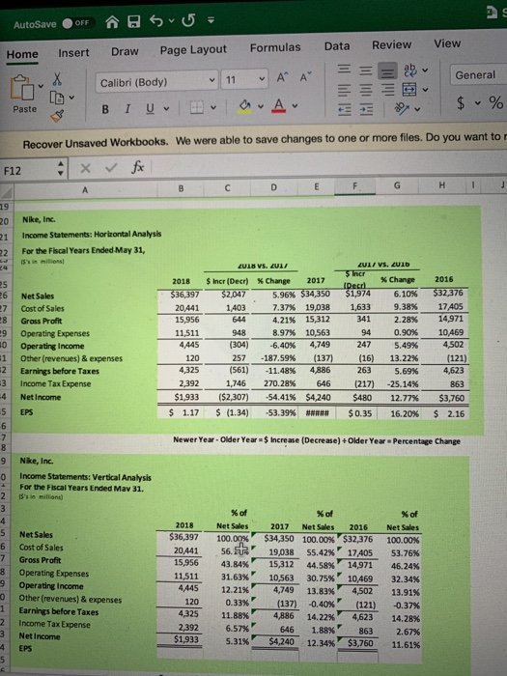Toggle Underline formatting
Screen dimensions: 507x676
150,108
